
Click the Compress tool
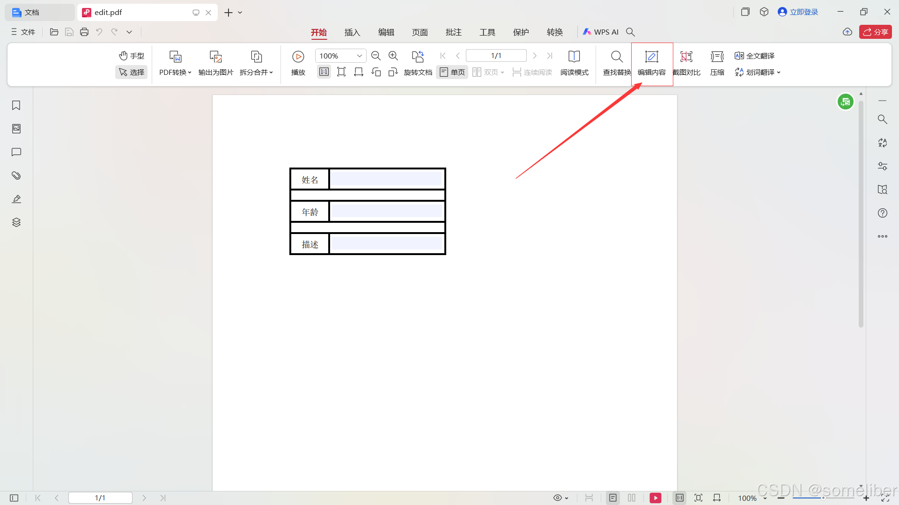(717, 63)
